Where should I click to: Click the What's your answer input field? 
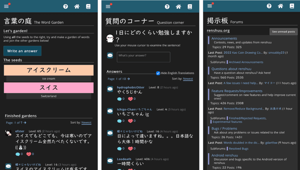click(x=144, y=57)
